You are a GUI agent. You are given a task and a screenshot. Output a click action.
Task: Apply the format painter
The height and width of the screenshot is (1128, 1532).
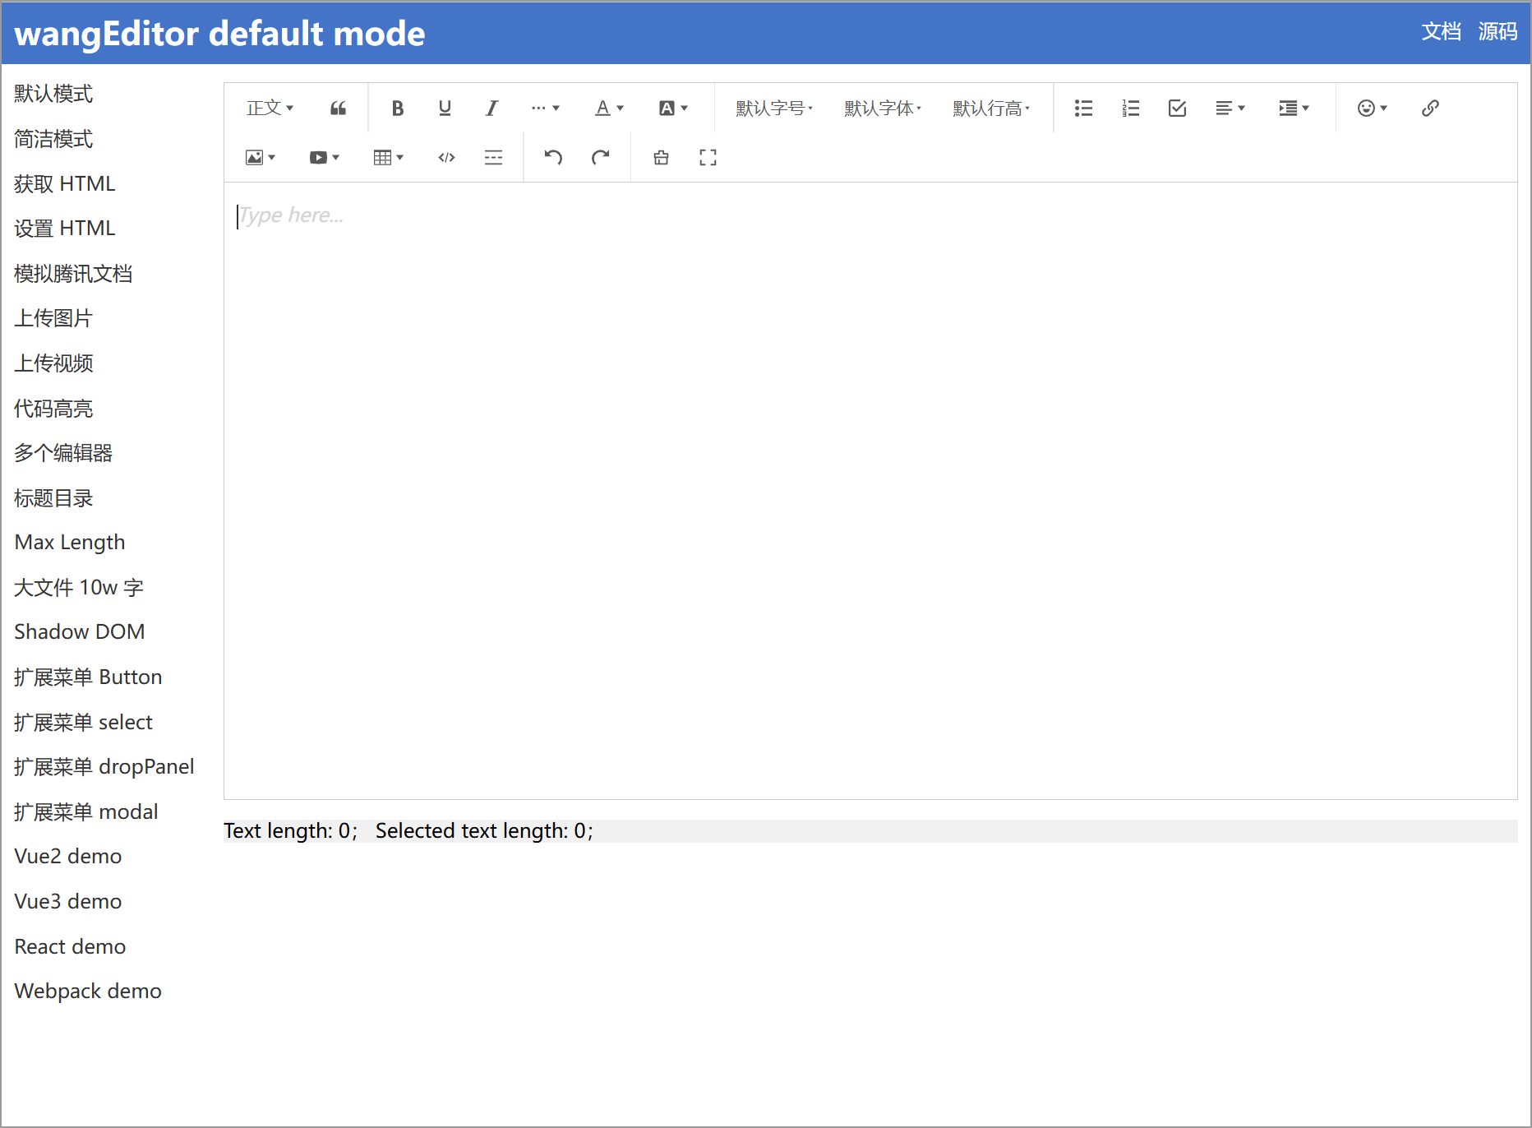click(661, 158)
